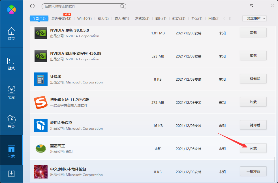
Task: Open the Upgrade (升级) sidebar section
Action: [x=11, y=122]
